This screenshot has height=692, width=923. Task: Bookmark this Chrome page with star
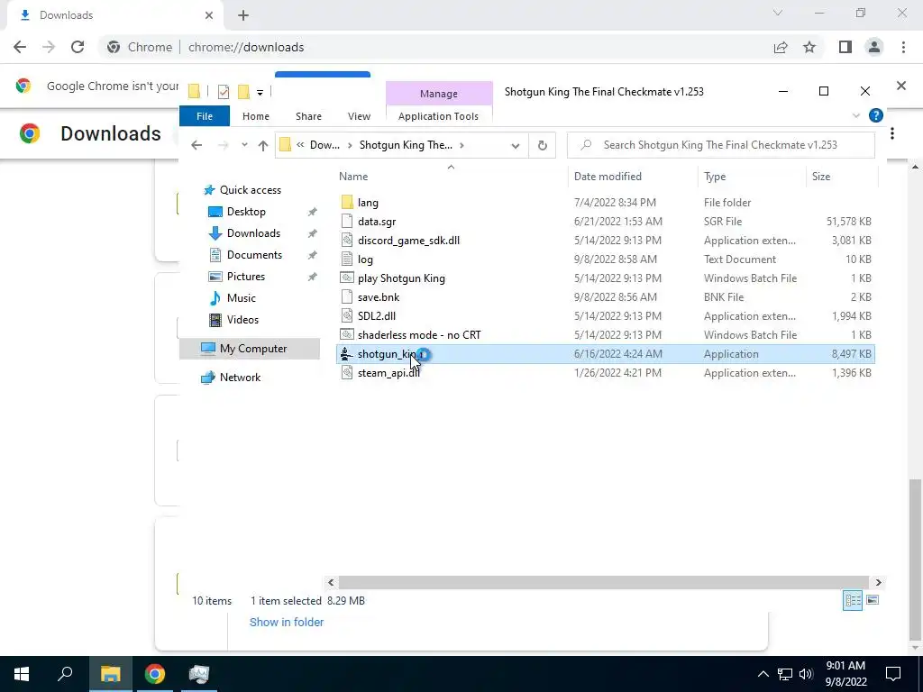809,47
